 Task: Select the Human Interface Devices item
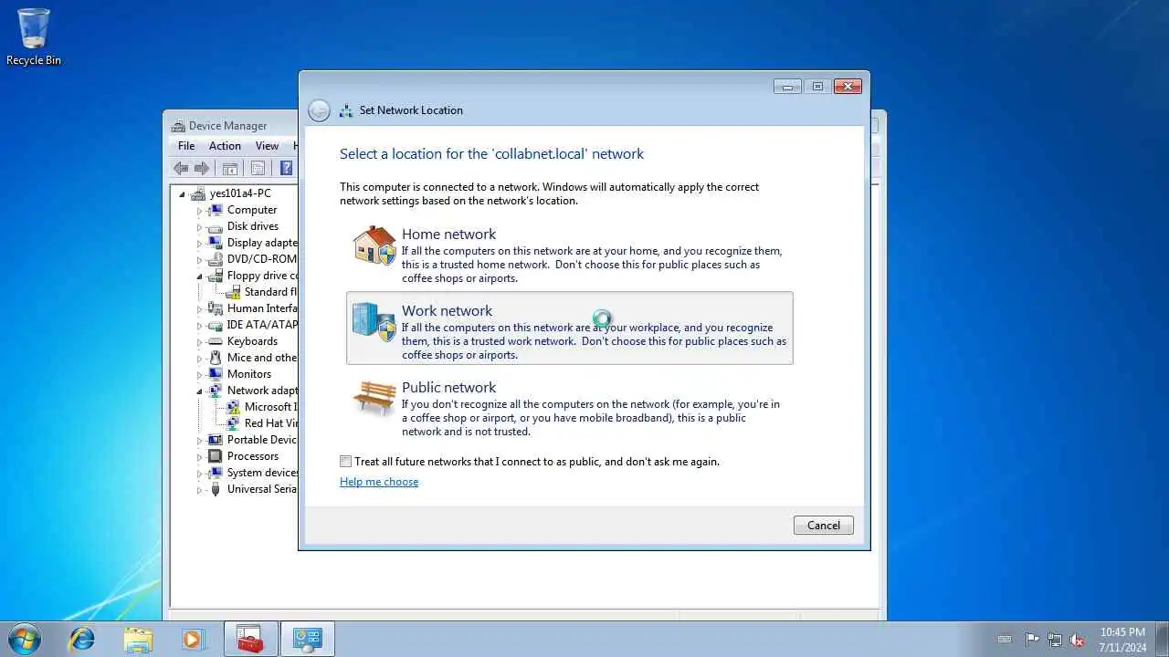[x=263, y=308]
